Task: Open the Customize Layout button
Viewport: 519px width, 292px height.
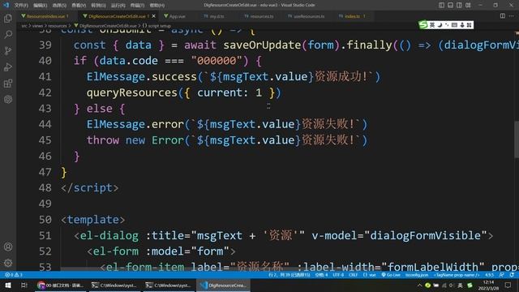Action: (468, 5)
